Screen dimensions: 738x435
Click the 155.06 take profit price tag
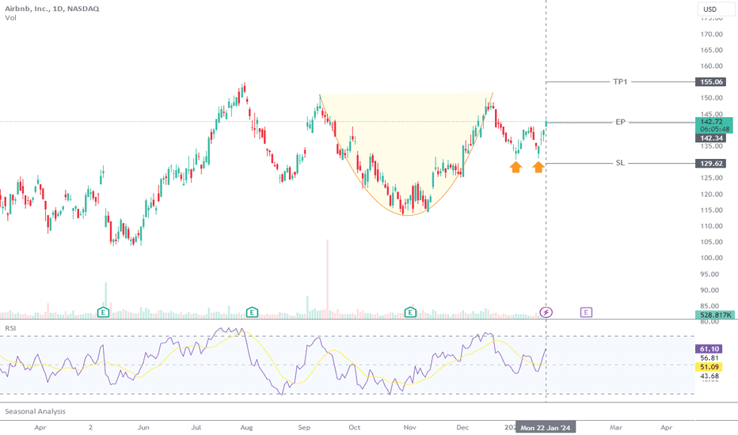click(711, 81)
